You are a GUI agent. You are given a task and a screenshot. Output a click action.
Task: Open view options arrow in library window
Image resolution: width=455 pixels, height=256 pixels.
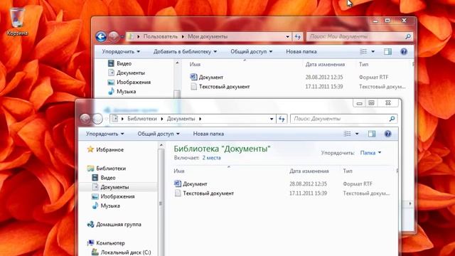click(357, 134)
